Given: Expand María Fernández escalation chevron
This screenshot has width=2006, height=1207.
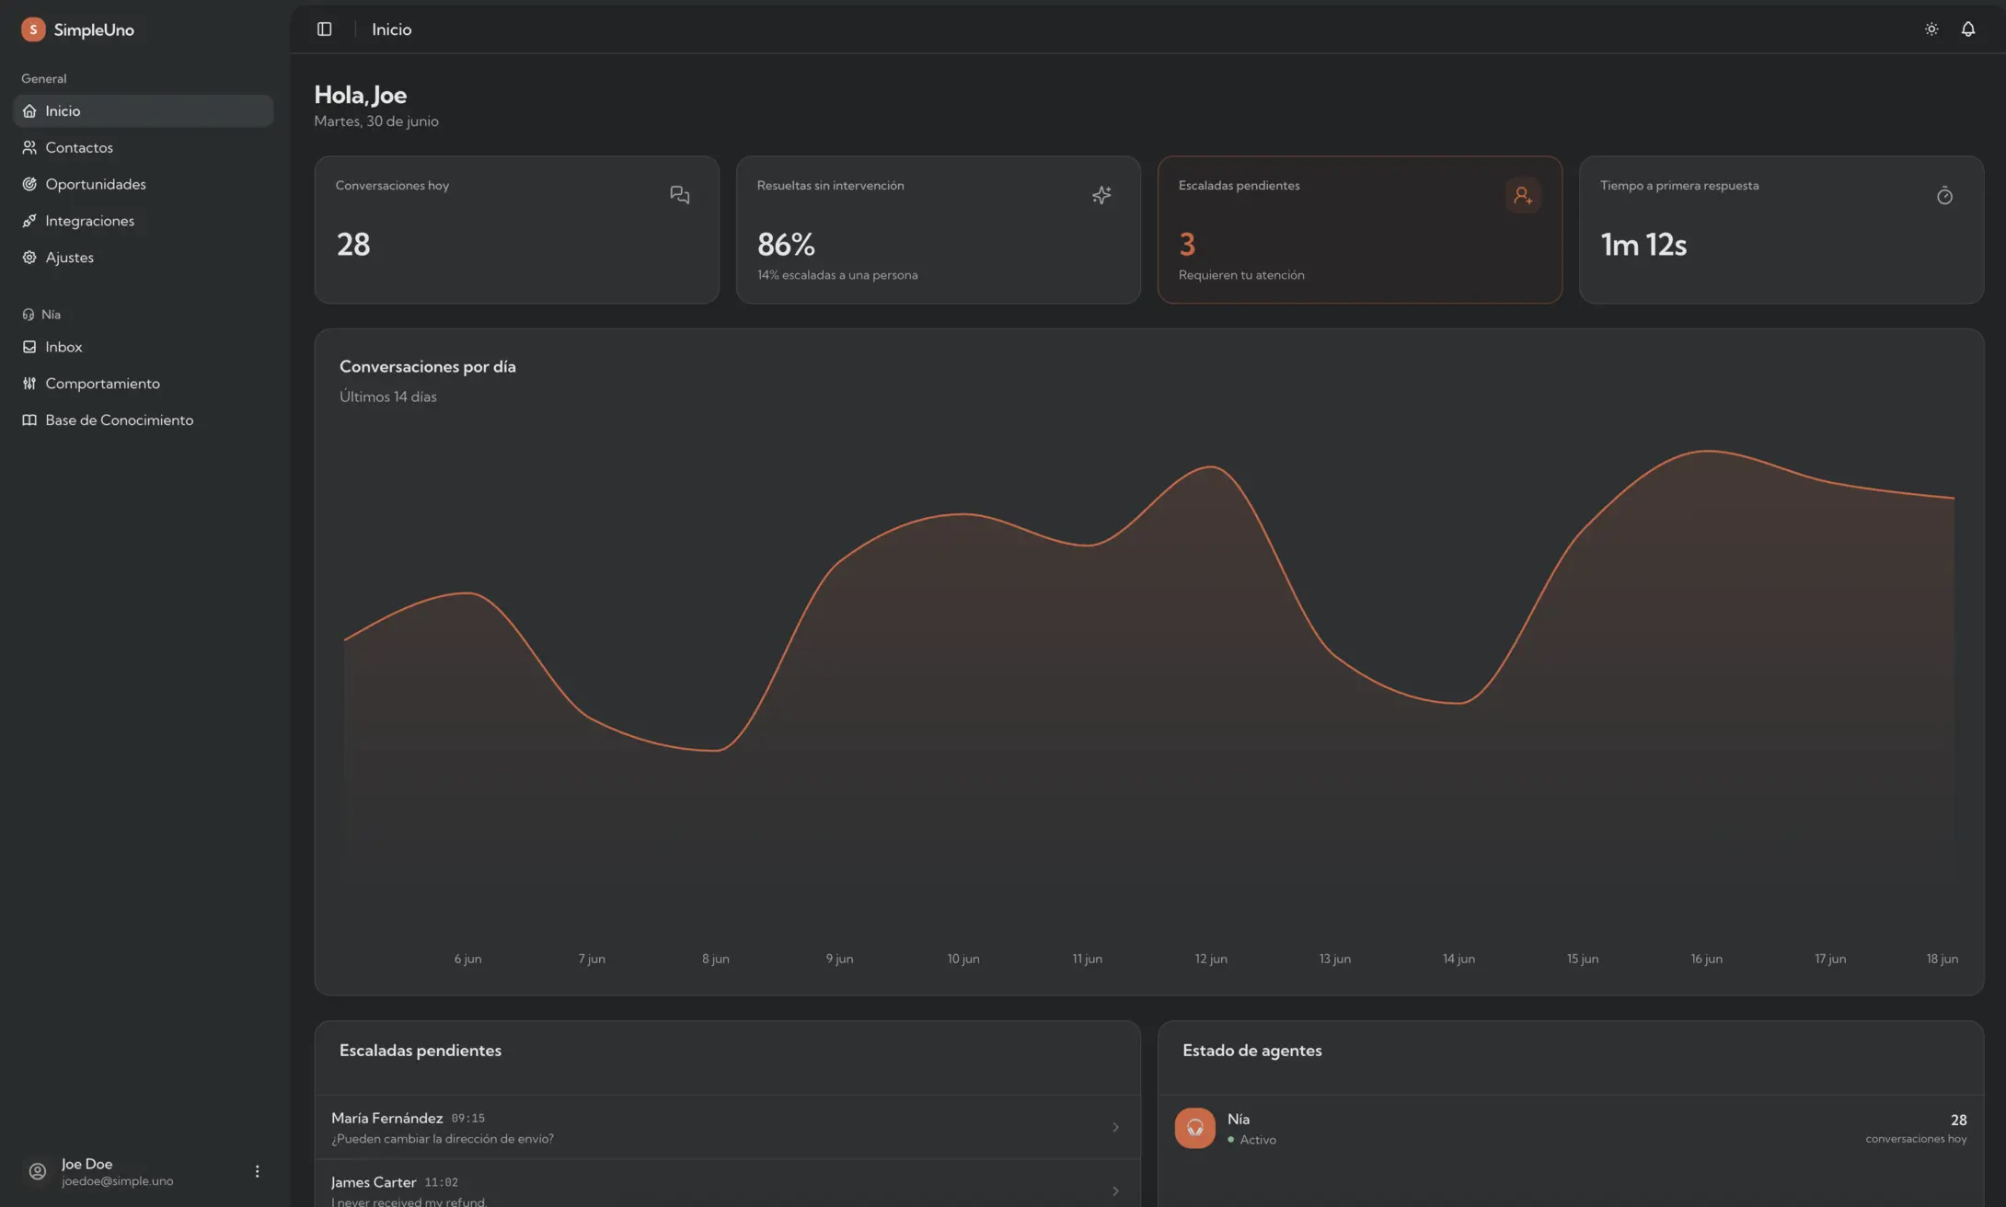Looking at the screenshot, I should [x=1115, y=1127].
